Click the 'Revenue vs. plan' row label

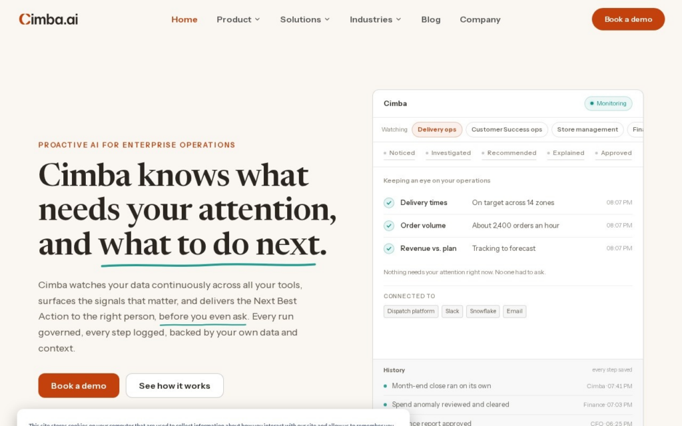click(428, 249)
